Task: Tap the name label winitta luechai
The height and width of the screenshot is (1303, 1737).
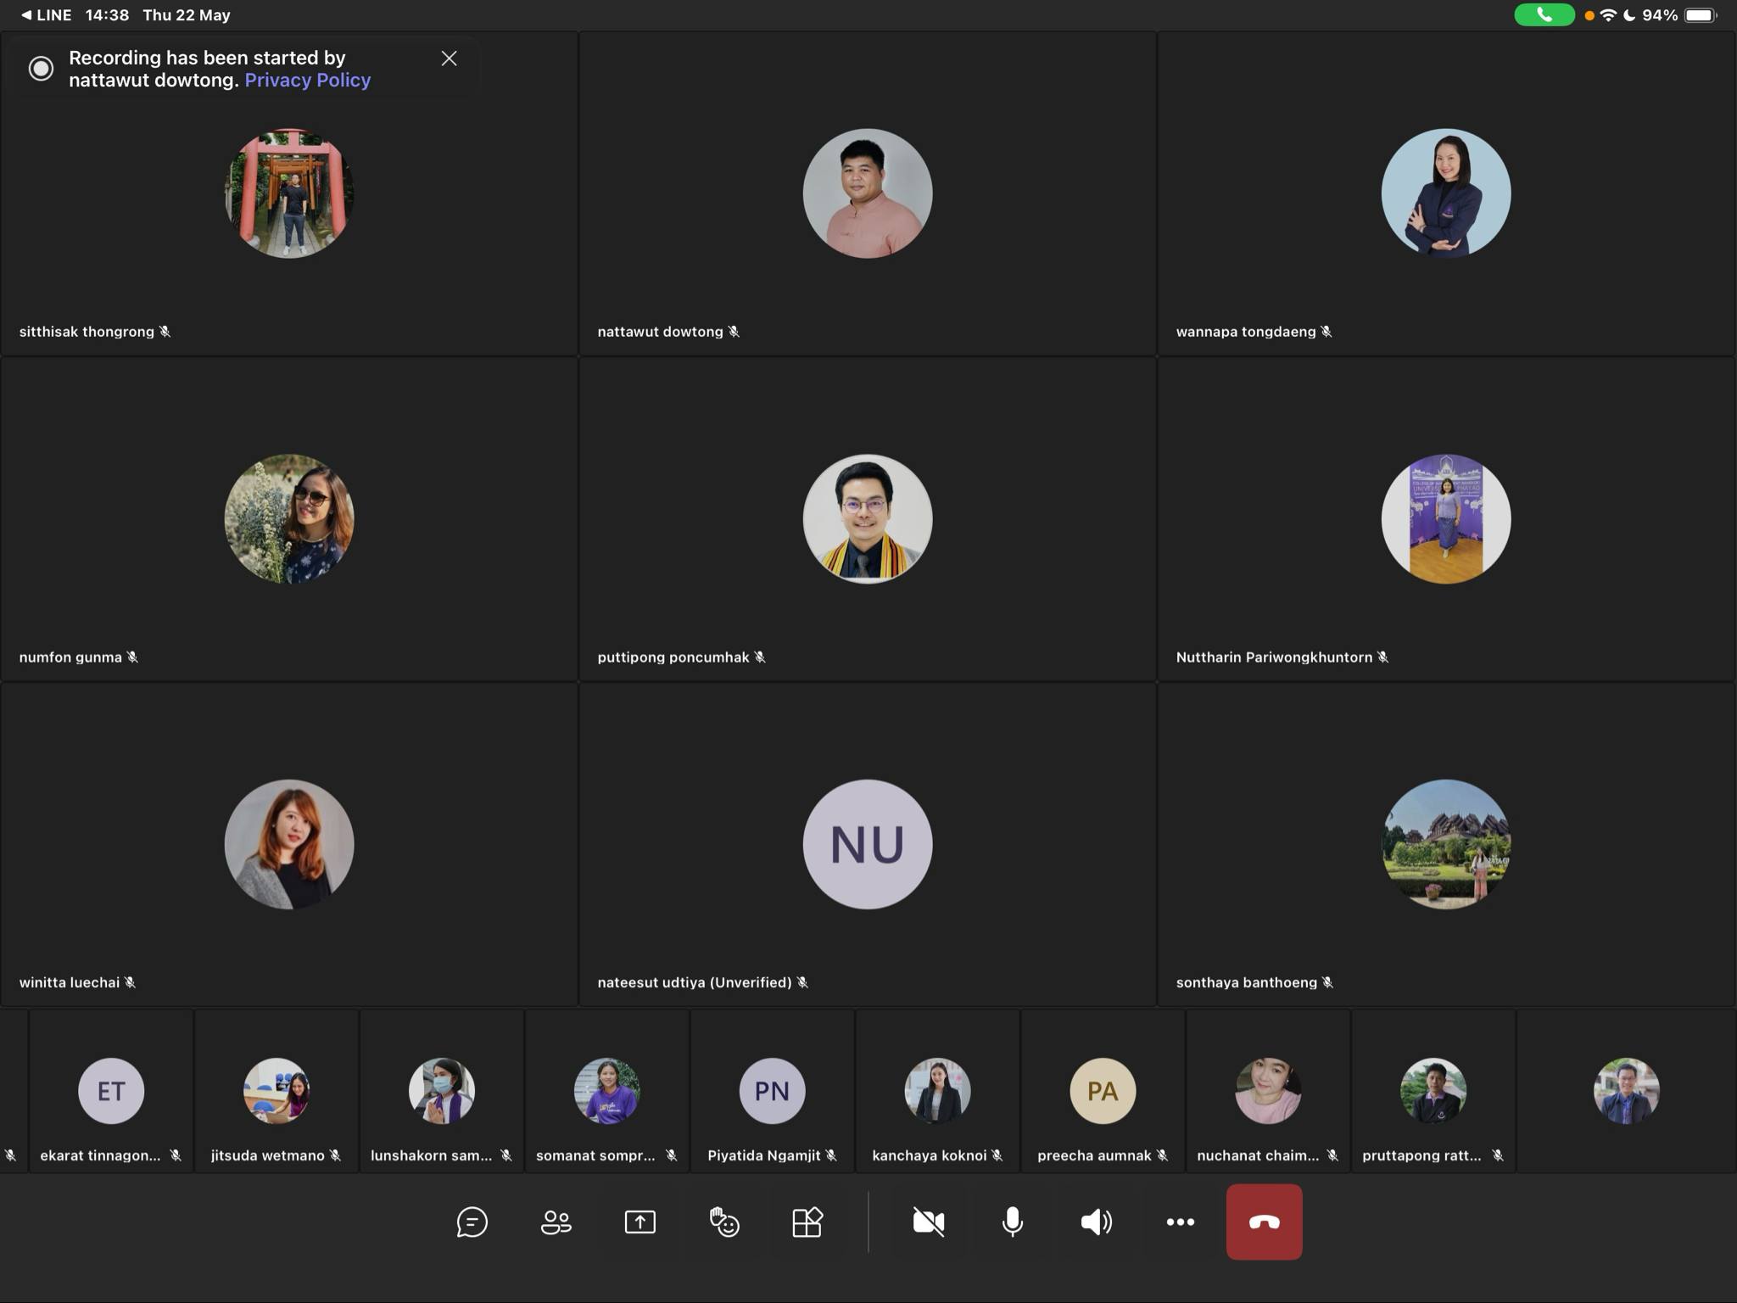Action: pyautogui.click(x=70, y=982)
